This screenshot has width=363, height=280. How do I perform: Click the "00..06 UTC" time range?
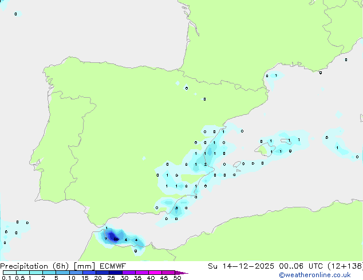pos(301,266)
